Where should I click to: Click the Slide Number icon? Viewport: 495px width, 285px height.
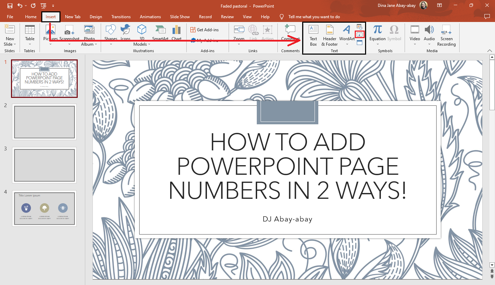(360, 35)
